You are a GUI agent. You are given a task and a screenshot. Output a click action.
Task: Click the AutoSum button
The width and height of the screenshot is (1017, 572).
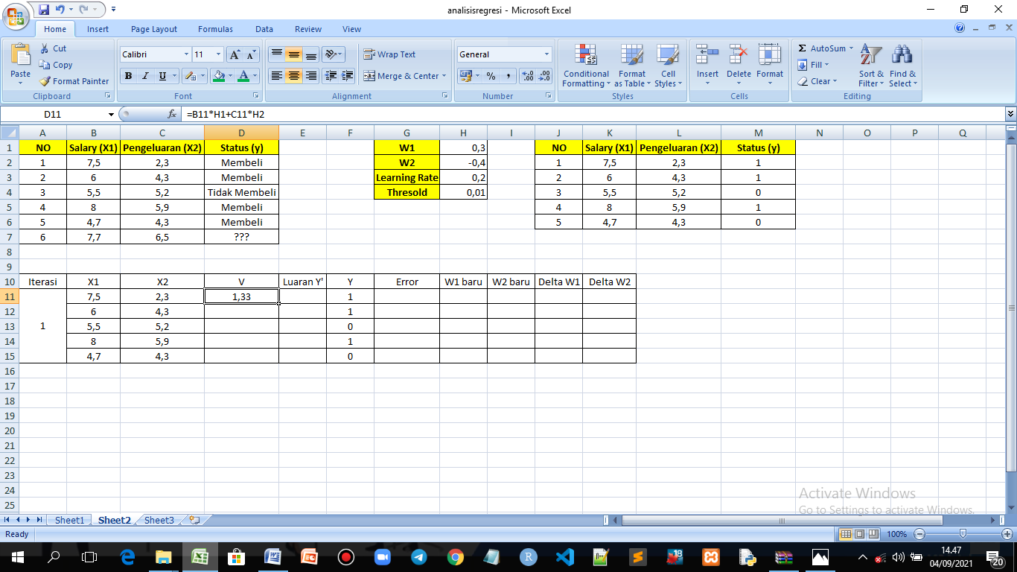pos(822,47)
